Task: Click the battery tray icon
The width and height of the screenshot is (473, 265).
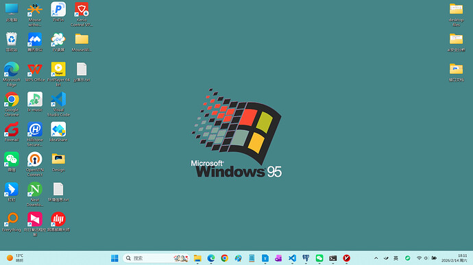Action: (x=434, y=258)
